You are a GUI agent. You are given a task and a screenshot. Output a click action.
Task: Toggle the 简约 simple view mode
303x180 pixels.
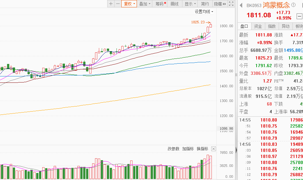coord(205,4)
